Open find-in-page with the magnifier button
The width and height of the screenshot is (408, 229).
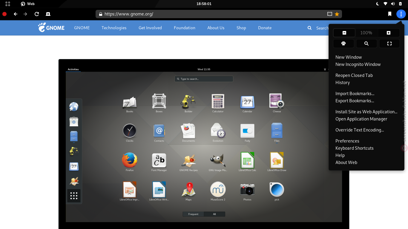[366, 44]
